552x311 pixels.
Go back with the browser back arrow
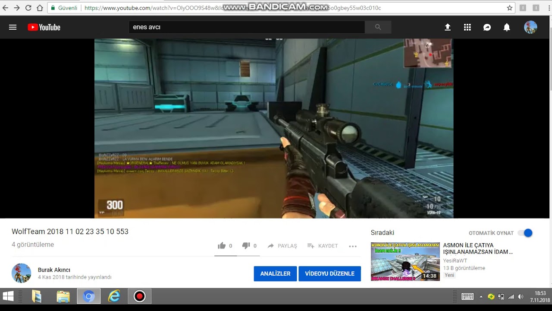(6, 8)
